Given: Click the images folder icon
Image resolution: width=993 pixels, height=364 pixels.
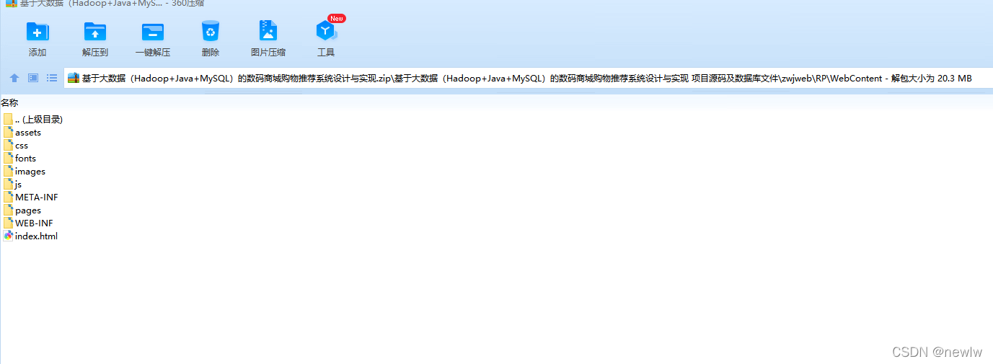Looking at the screenshot, I should (8, 172).
